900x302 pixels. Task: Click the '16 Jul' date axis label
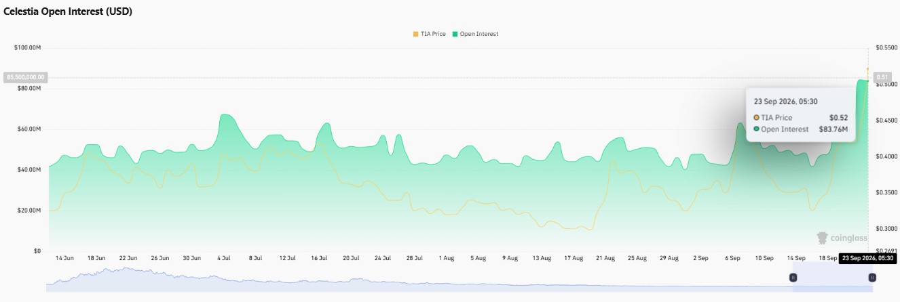pos(319,258)
